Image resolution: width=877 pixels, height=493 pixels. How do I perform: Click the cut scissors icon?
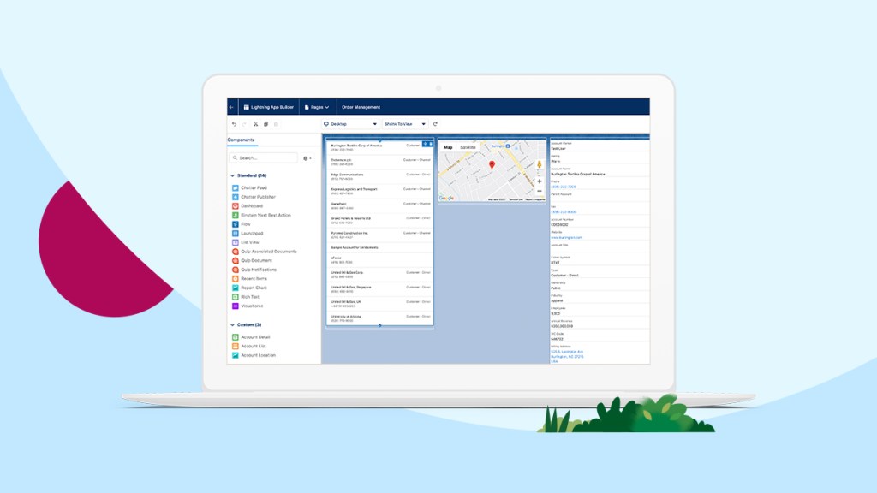pyautogui.click(x=254, y=124)
